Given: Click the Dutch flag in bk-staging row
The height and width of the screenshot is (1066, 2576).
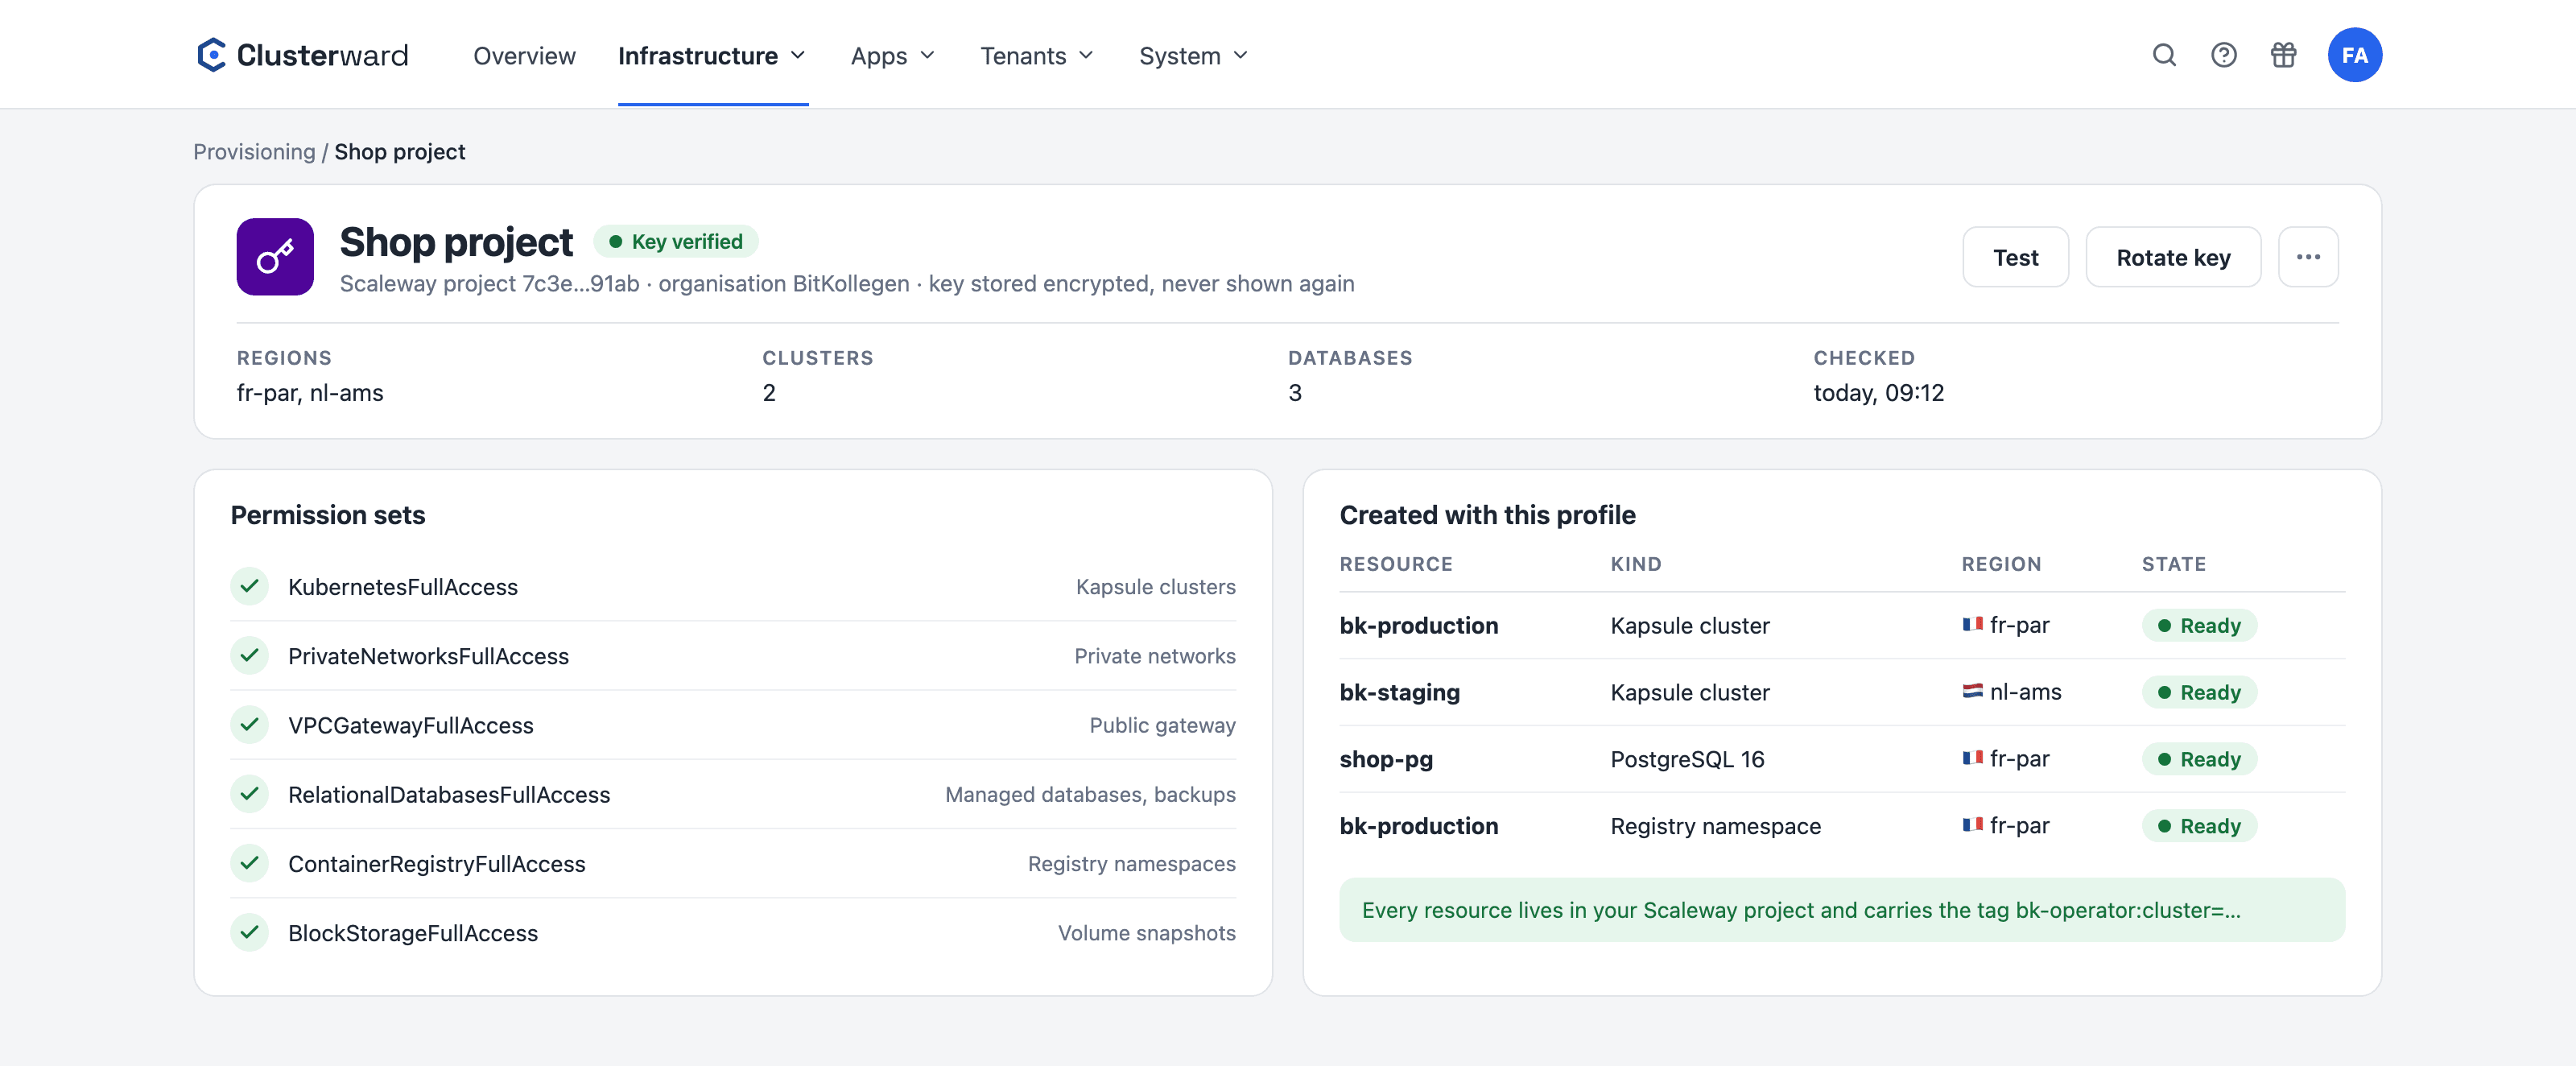Looking at the screenshot, I should click(1972, 691).
